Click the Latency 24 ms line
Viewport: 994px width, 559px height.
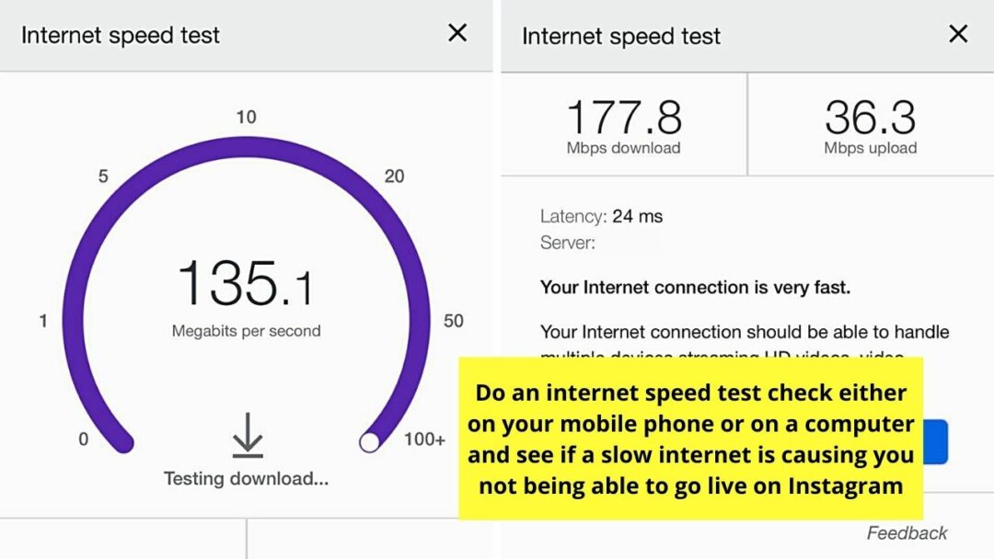coord(601,217)
